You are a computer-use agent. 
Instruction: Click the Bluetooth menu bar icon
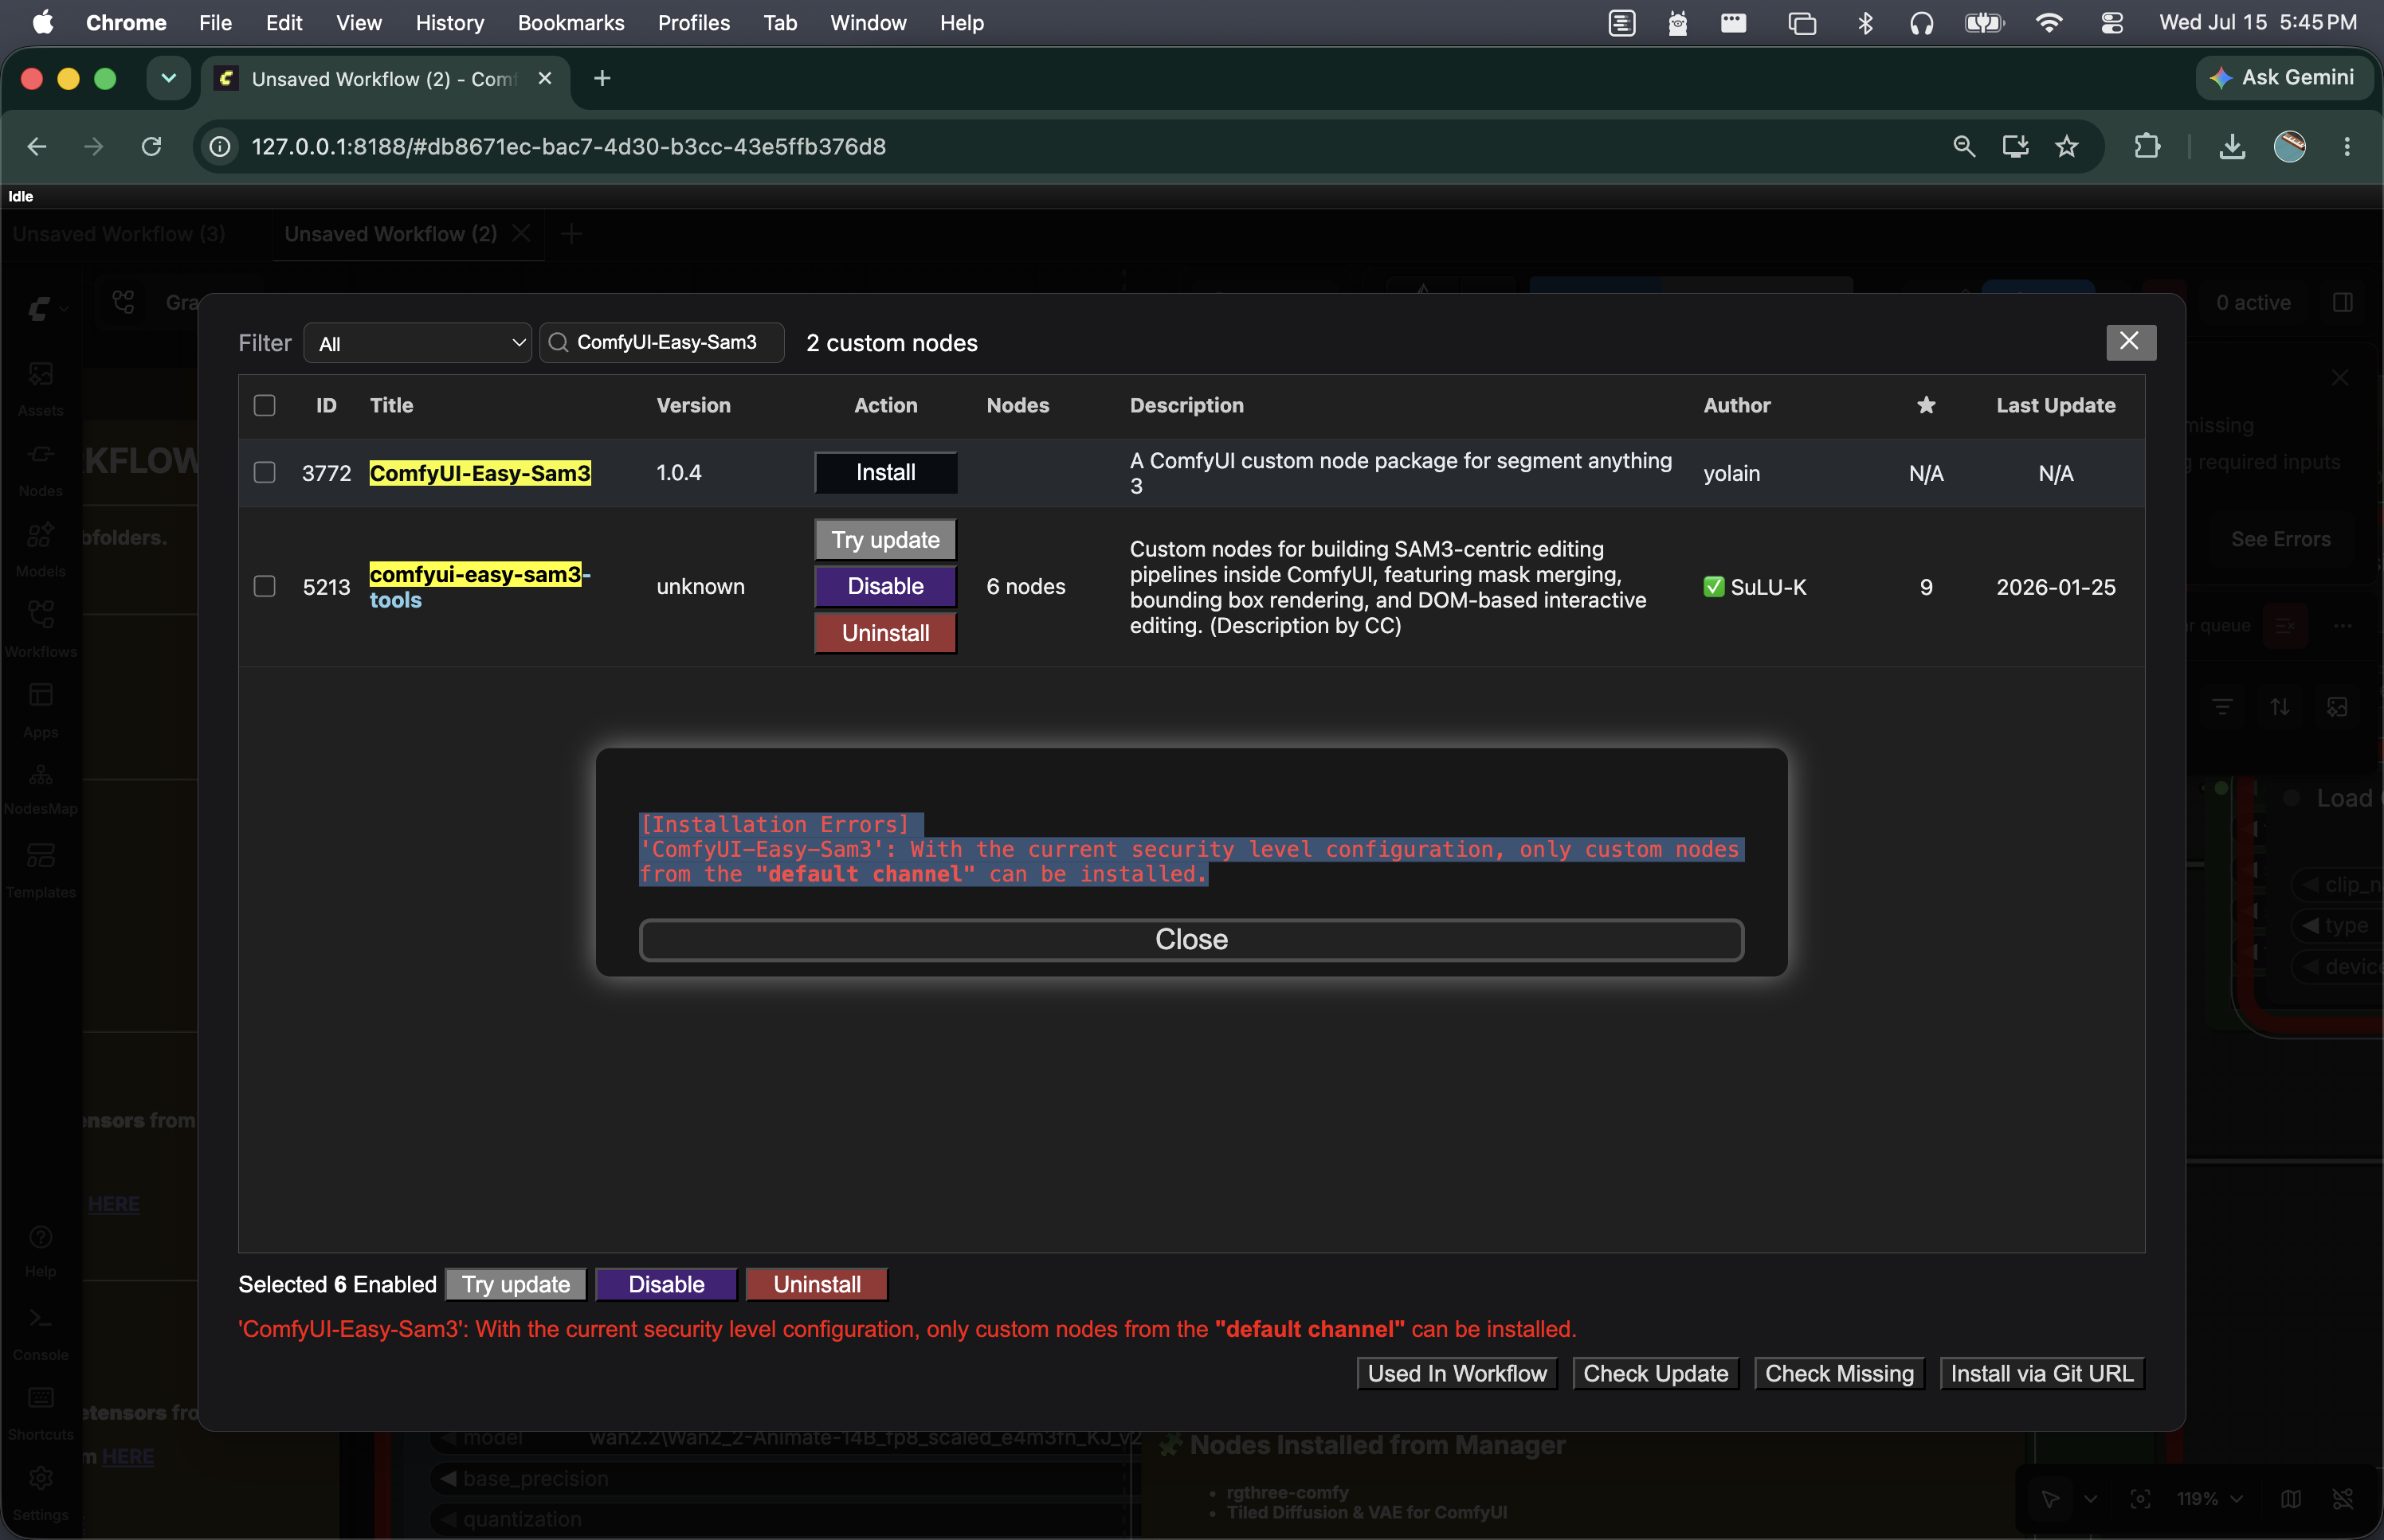click(1864, 22)
